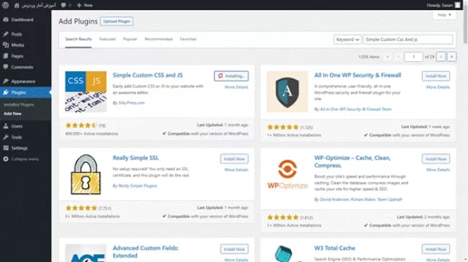Viewport: 468px width, 262px height.
Task: Open Really Simple Plugins author link
Action: 138,186
